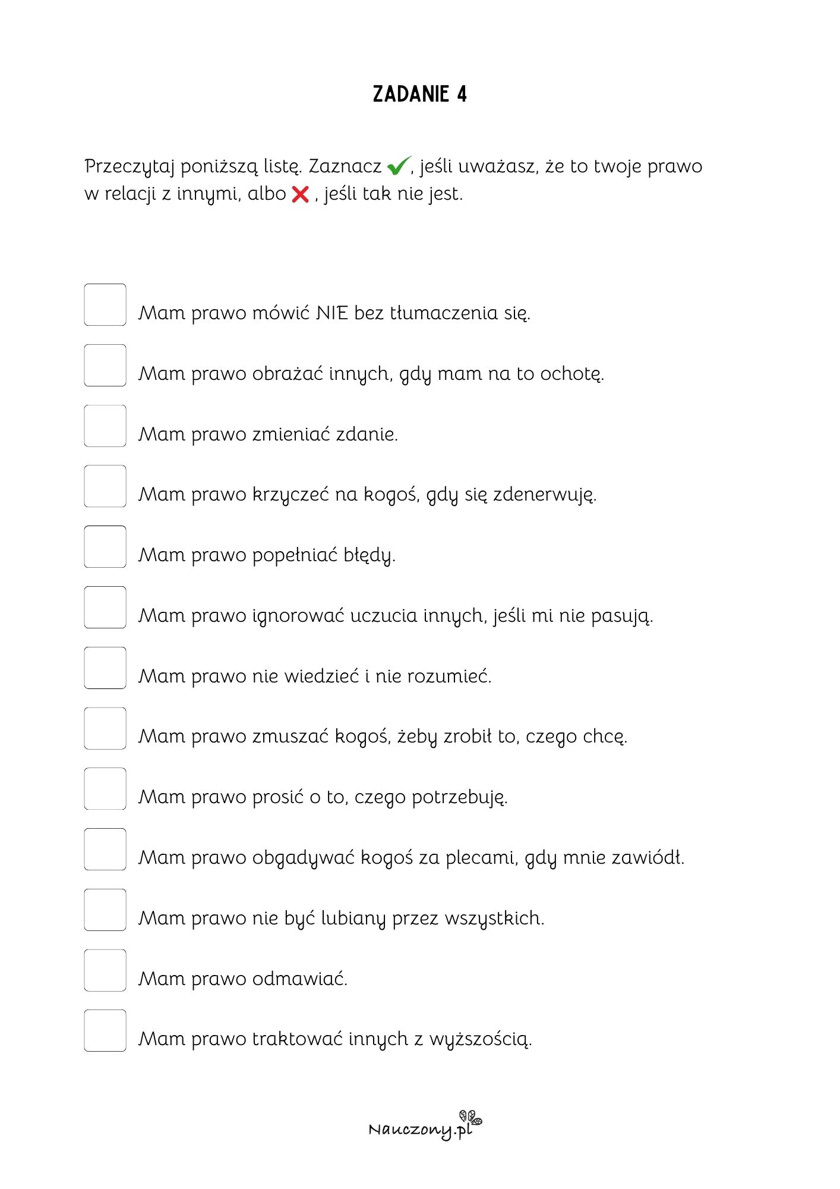Mark the checkbox for 'zmieniać zdanie'

coord(105,426)
